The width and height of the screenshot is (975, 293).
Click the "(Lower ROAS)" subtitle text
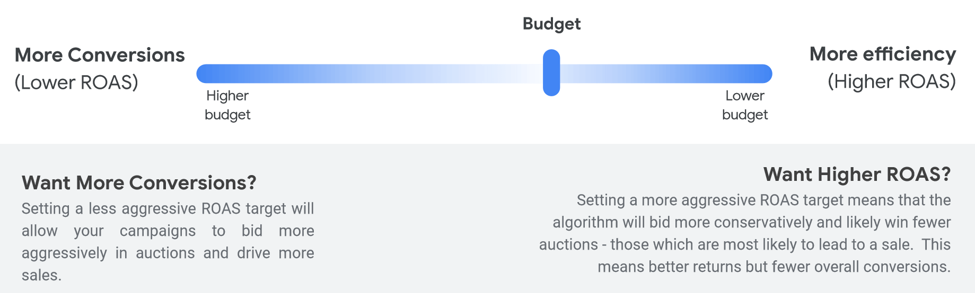click(x=76, y=83)
